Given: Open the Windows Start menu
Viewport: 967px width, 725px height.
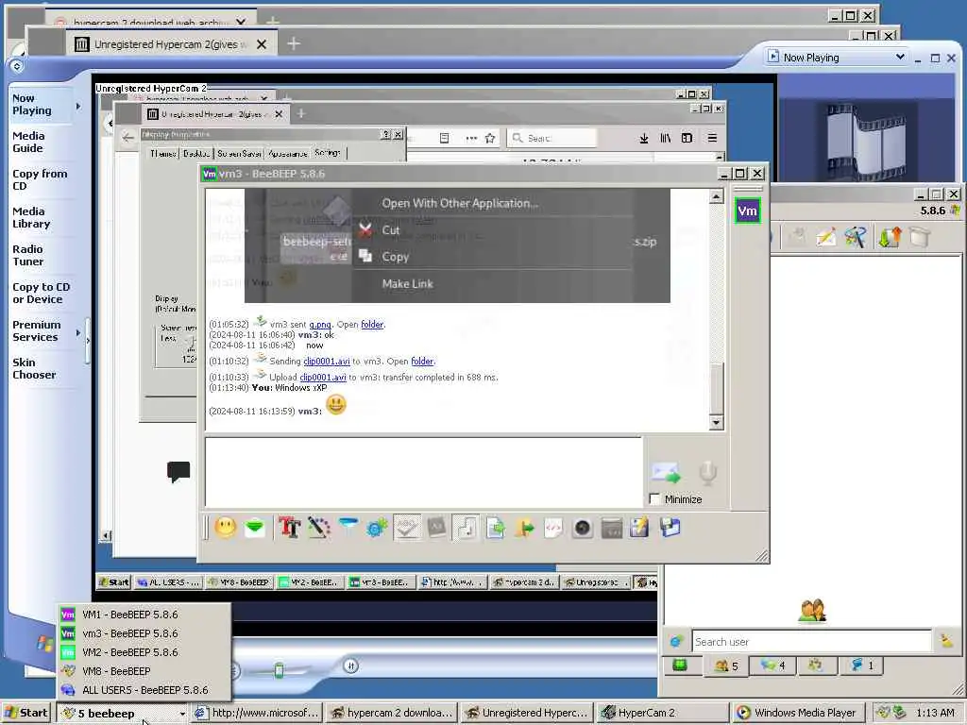Looking at the screenshot, I should tap(26, 714).
